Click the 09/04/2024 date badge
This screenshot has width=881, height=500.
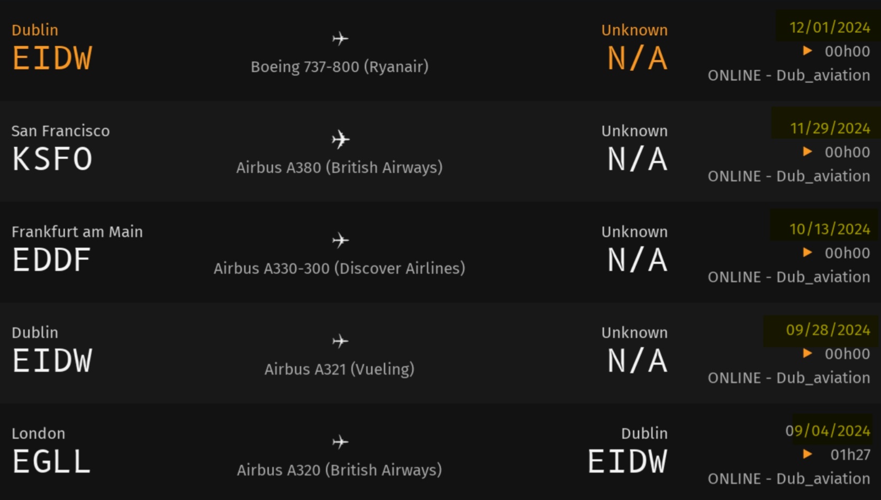(828, 431)
